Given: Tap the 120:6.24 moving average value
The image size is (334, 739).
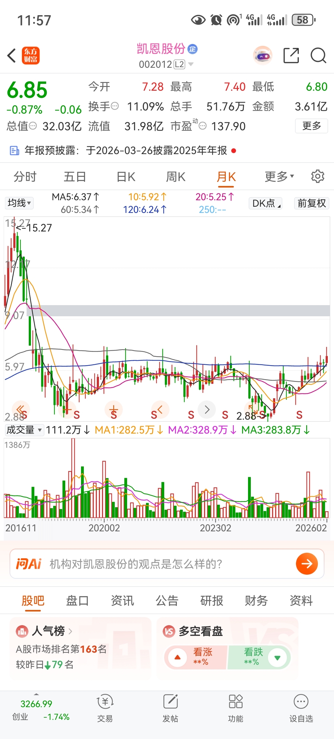Looking at the screenshot, I should (145, 210).
